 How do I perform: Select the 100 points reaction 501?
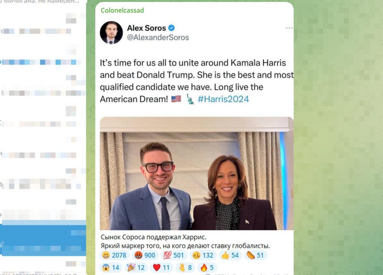coord(173,255)
